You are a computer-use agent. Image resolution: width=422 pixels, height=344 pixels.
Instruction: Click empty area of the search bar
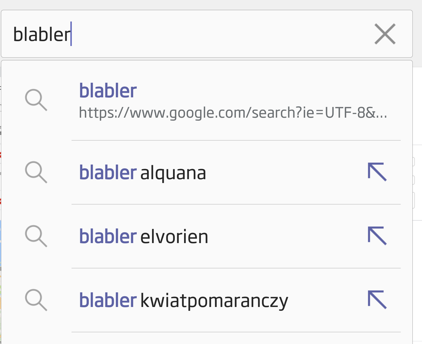pyautogui.click(x=221, y=34)
